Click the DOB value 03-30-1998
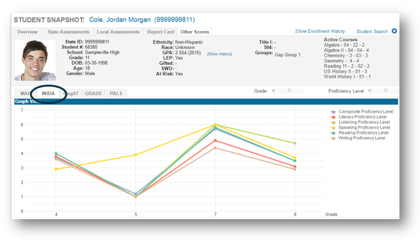The width and height of the screenshot is (420, 244). pos(96,63)
